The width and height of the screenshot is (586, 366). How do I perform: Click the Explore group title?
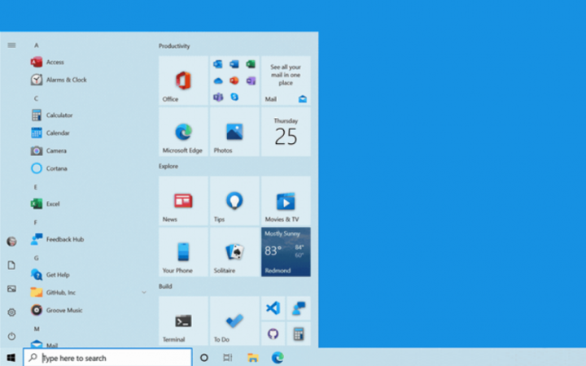click(168, 166)
